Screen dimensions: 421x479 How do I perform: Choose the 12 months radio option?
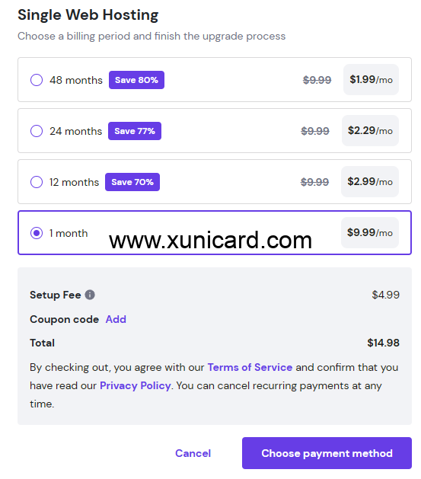tap(37, 182)
